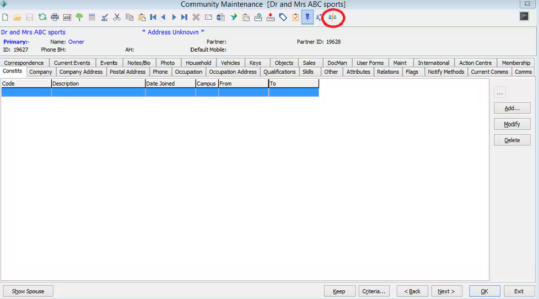Click the Print icon in toolbar
539x299 pixels.
[x=55, y=17]
